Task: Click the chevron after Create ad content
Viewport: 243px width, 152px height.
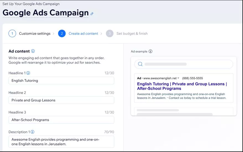Action: point(101,34)
